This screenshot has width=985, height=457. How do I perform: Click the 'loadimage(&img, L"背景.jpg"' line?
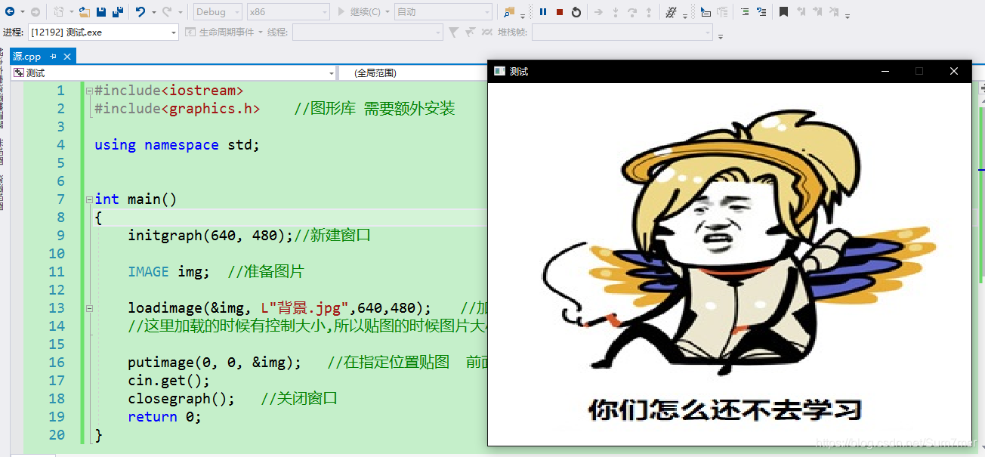tap(279, 308)
